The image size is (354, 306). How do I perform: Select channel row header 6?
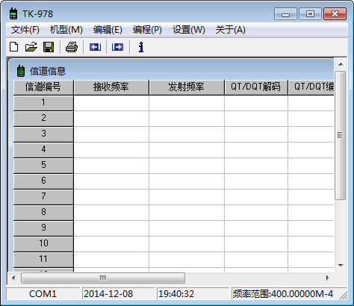[43, 181]
